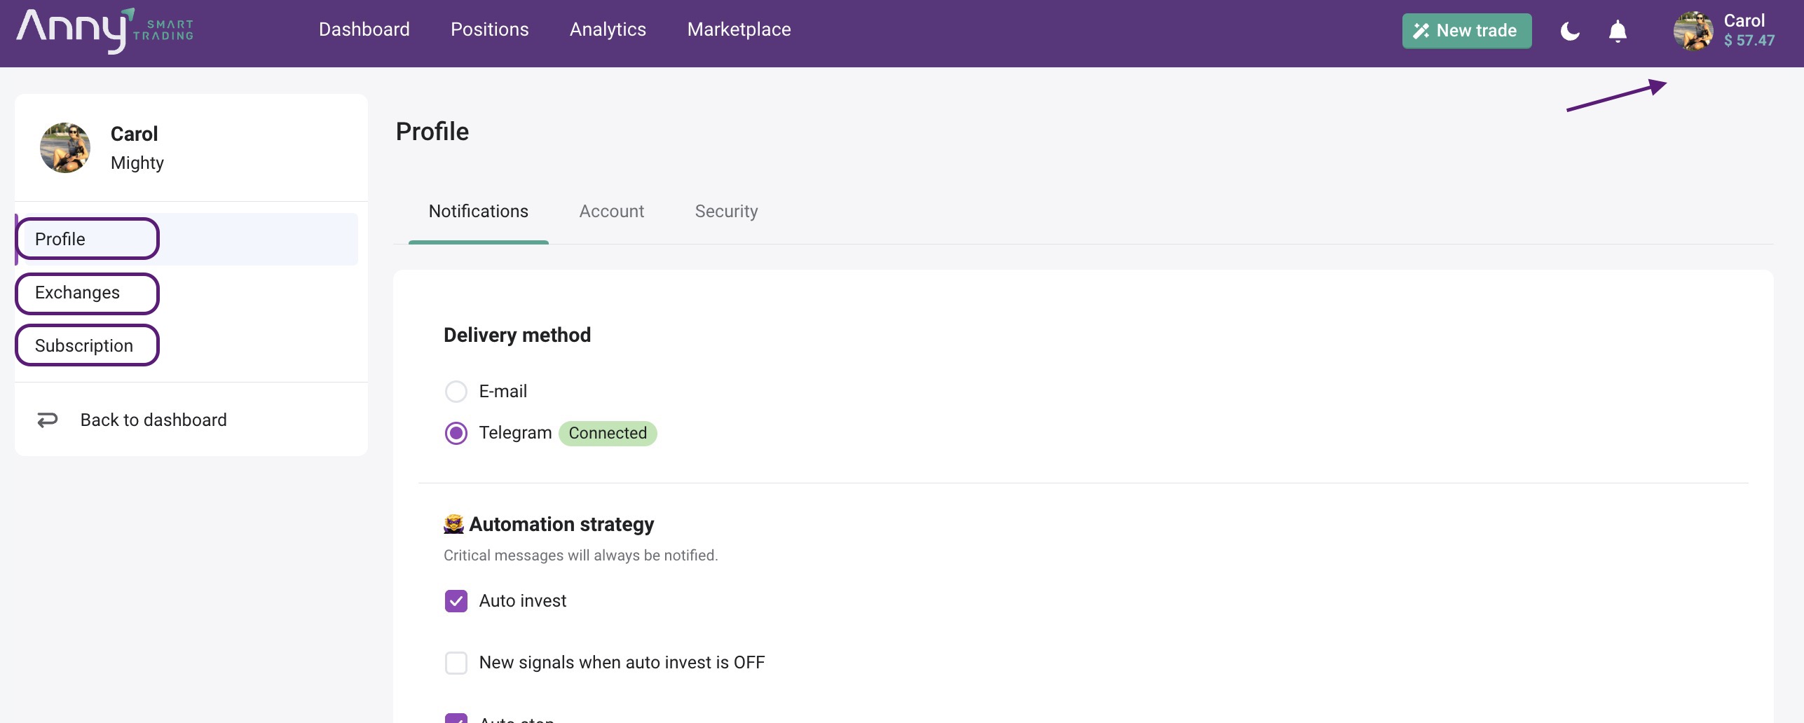Toggle dark mode with moon icon

[x=1570, y=31]
